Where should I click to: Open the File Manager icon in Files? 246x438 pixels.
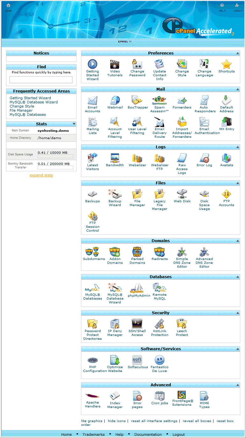[138, 194]
